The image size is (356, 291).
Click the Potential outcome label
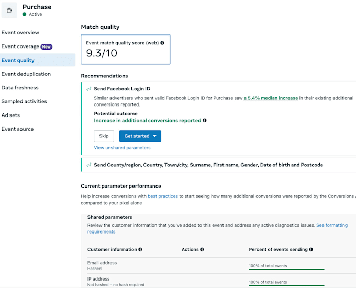[x=116, y=113]
